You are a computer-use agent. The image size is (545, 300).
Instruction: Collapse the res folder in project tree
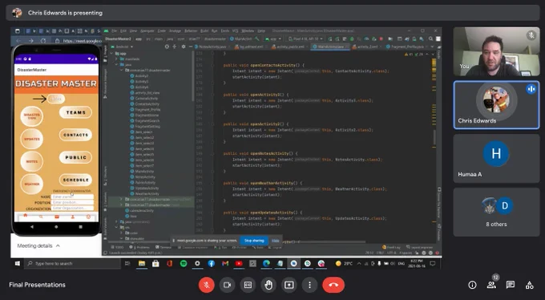point(117,227)
